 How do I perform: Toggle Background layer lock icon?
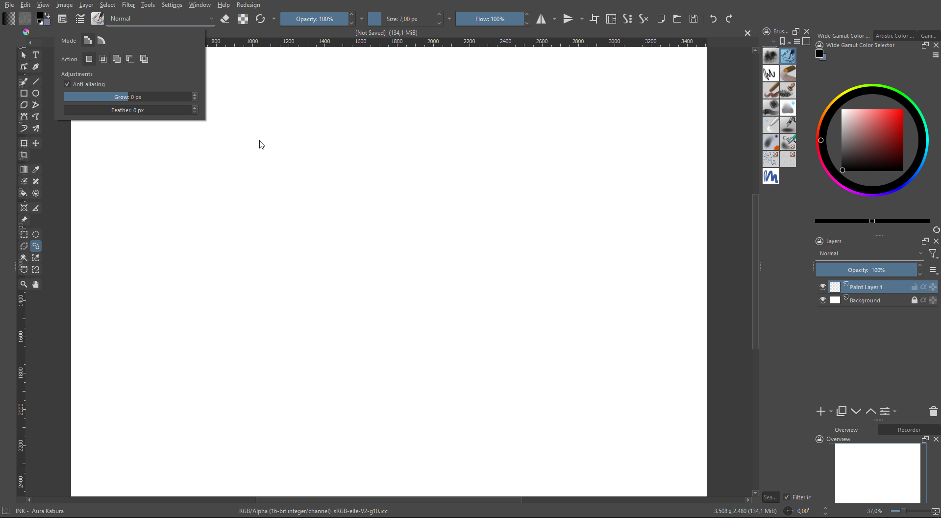tap(914, 300)
